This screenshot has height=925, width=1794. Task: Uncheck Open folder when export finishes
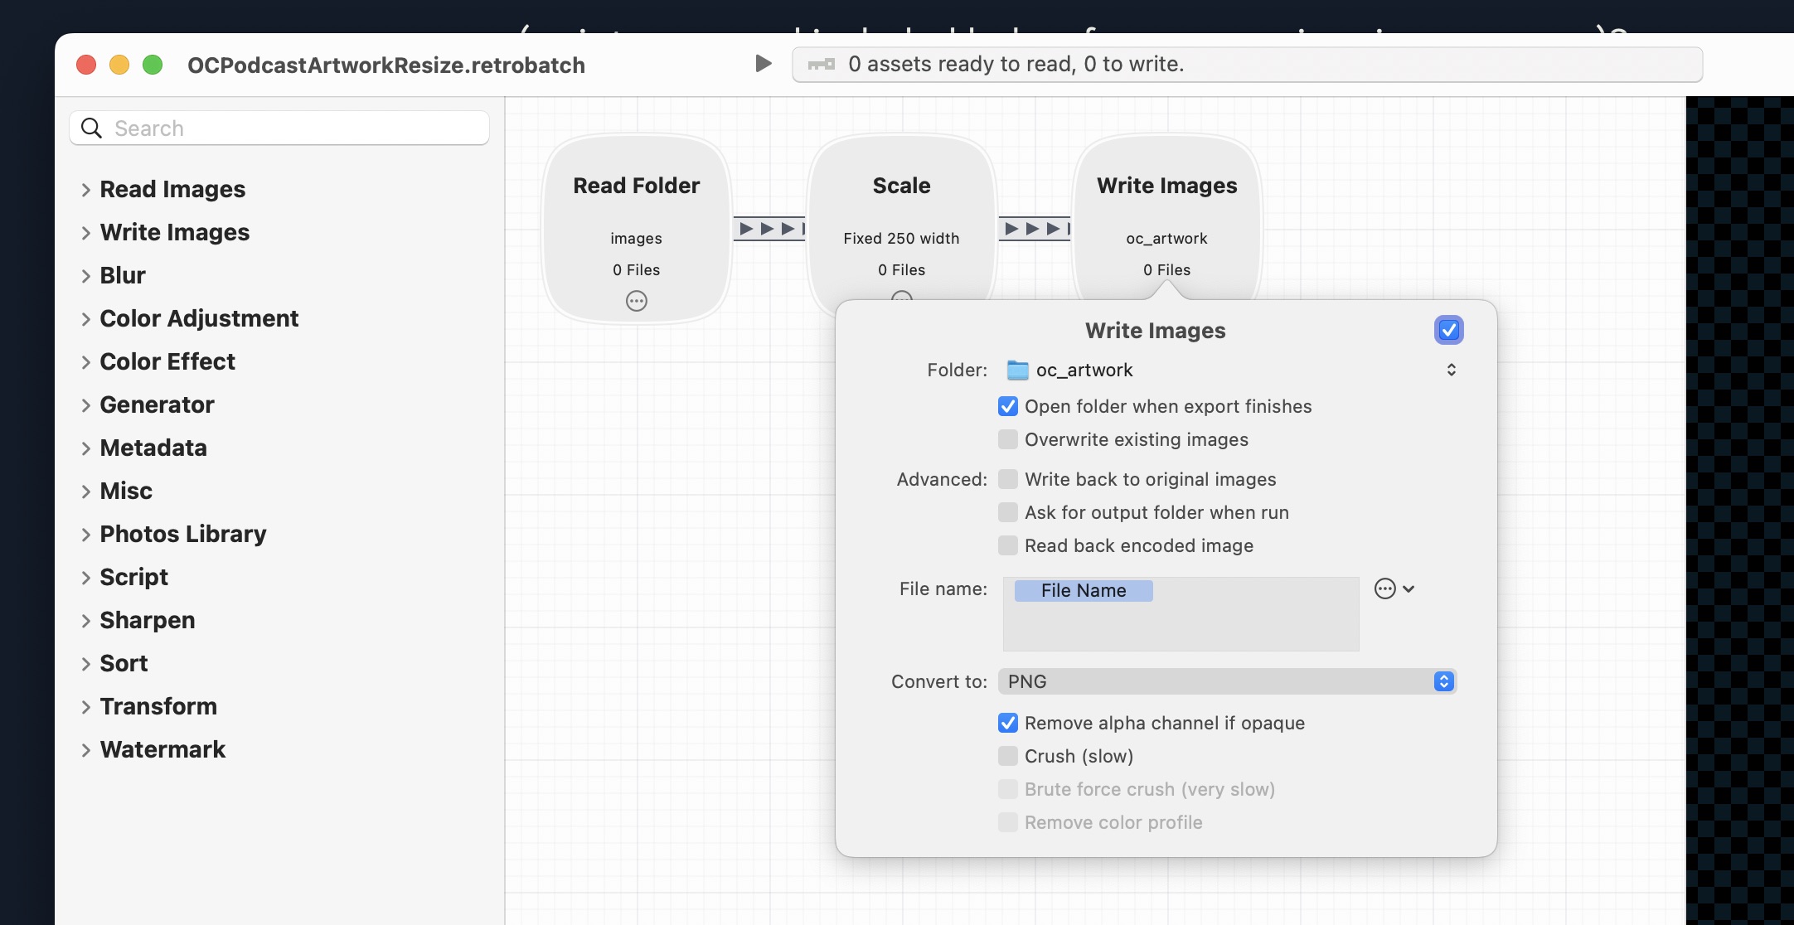click(1007, 407)
